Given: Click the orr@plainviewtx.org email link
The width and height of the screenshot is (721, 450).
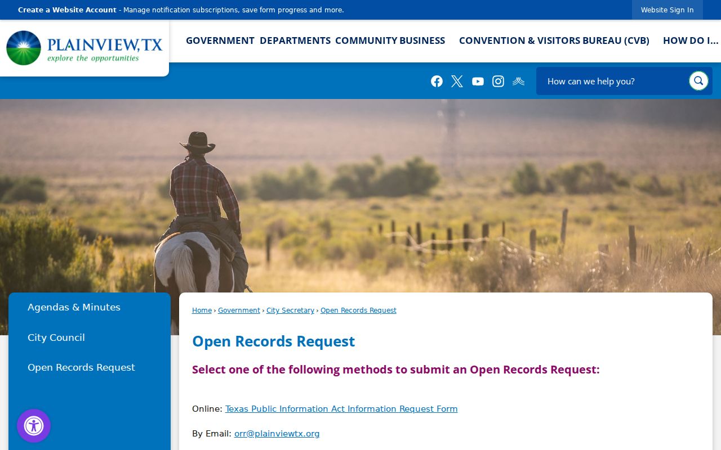Looking at the screenshot, I should 277,434.
